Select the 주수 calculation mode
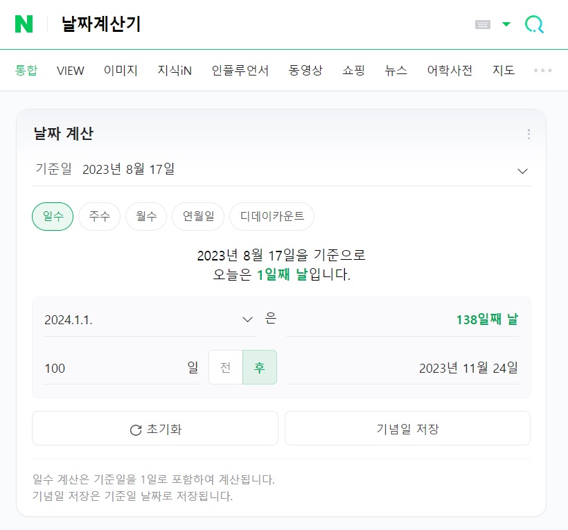 (x=99, y=216)
